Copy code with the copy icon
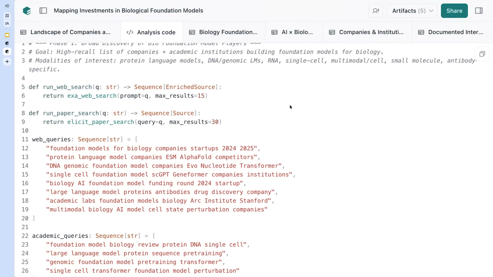The height and width of the screenshot is (277, 493). pyautogui.click(x=482, y=54)
